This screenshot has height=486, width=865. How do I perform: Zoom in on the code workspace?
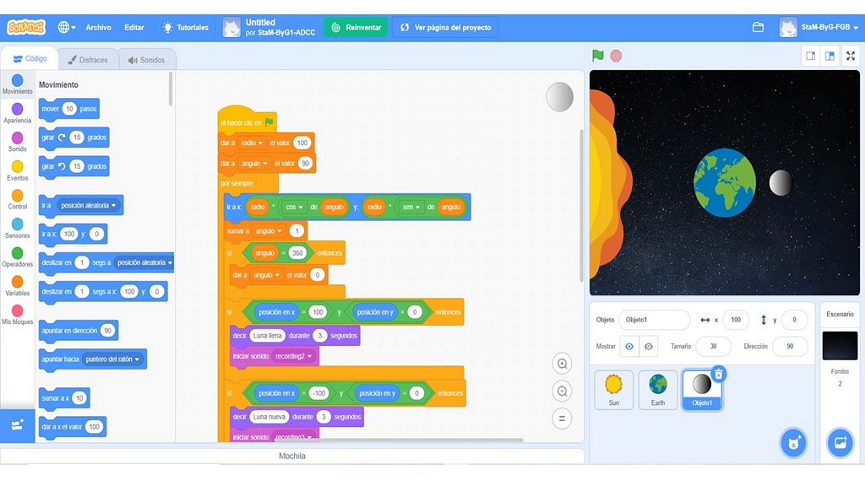(x=562, y=364)
